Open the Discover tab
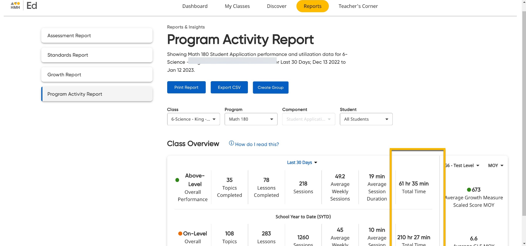The image size is (526, 246). [277, 6]
